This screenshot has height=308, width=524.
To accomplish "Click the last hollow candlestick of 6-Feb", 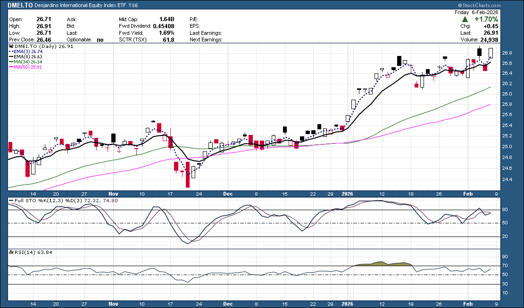I will tap(491, 53).
